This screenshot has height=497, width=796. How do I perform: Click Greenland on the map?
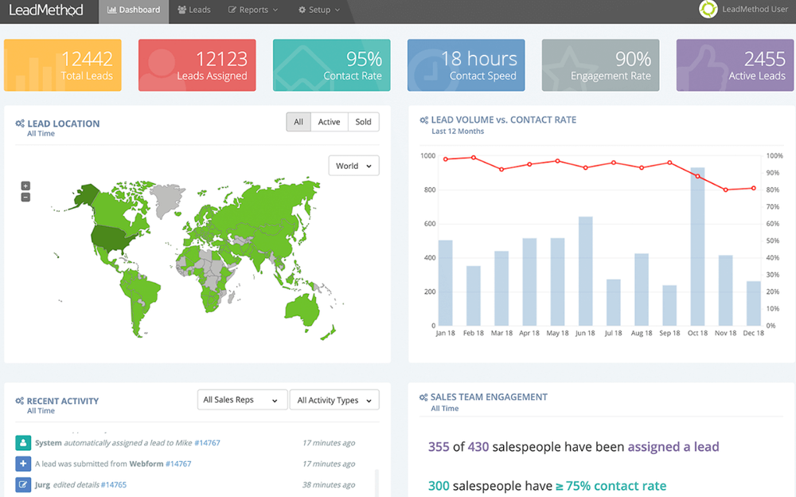click(167, 199)
